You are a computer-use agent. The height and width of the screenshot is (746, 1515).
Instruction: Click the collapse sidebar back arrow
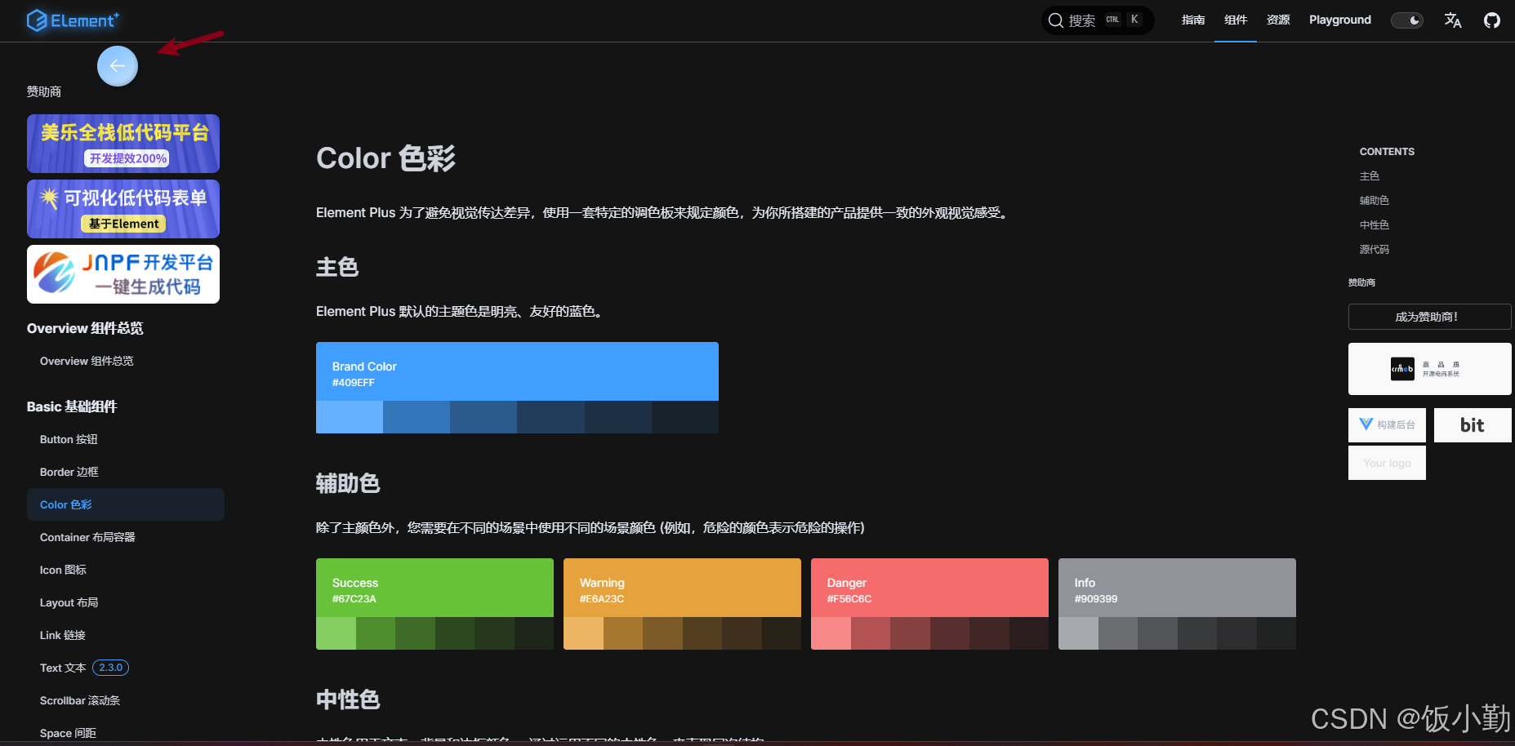[117, 65]
